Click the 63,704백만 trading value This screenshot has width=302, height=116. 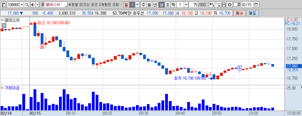click(122, 13)
